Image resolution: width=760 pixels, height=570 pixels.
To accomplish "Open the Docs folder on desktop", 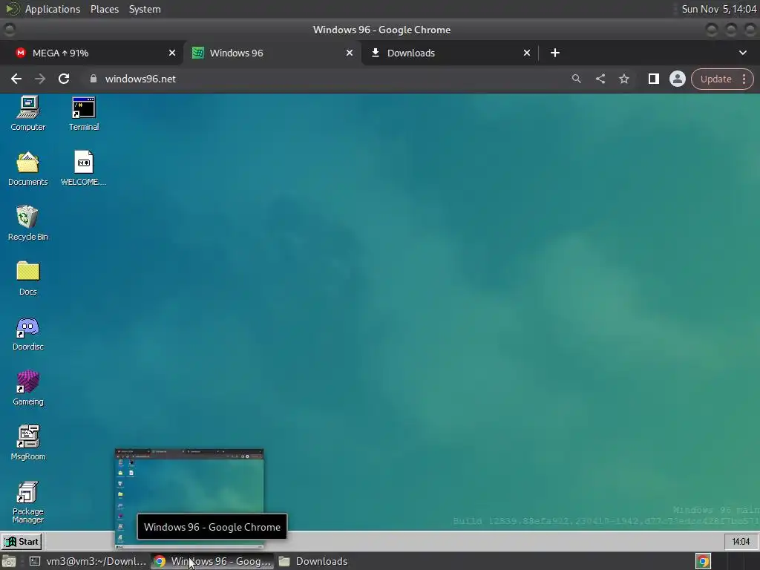I will coord(27,278).
